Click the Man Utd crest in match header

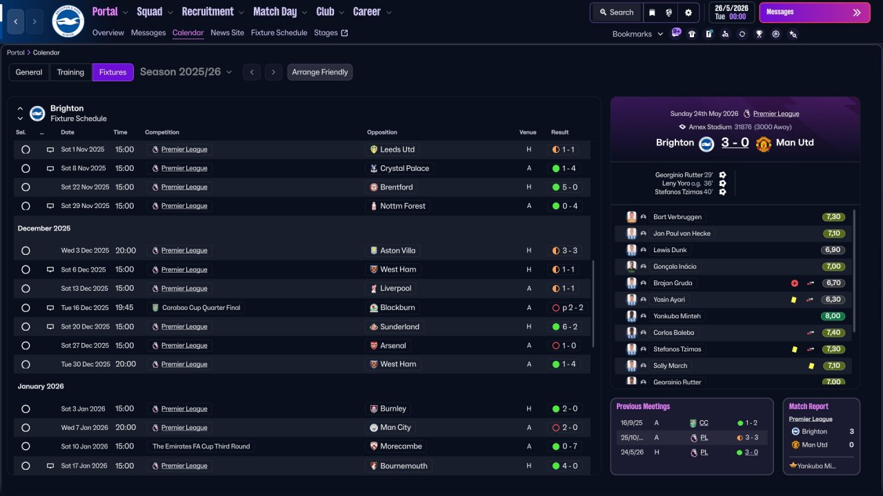click(x=763, y=143)
